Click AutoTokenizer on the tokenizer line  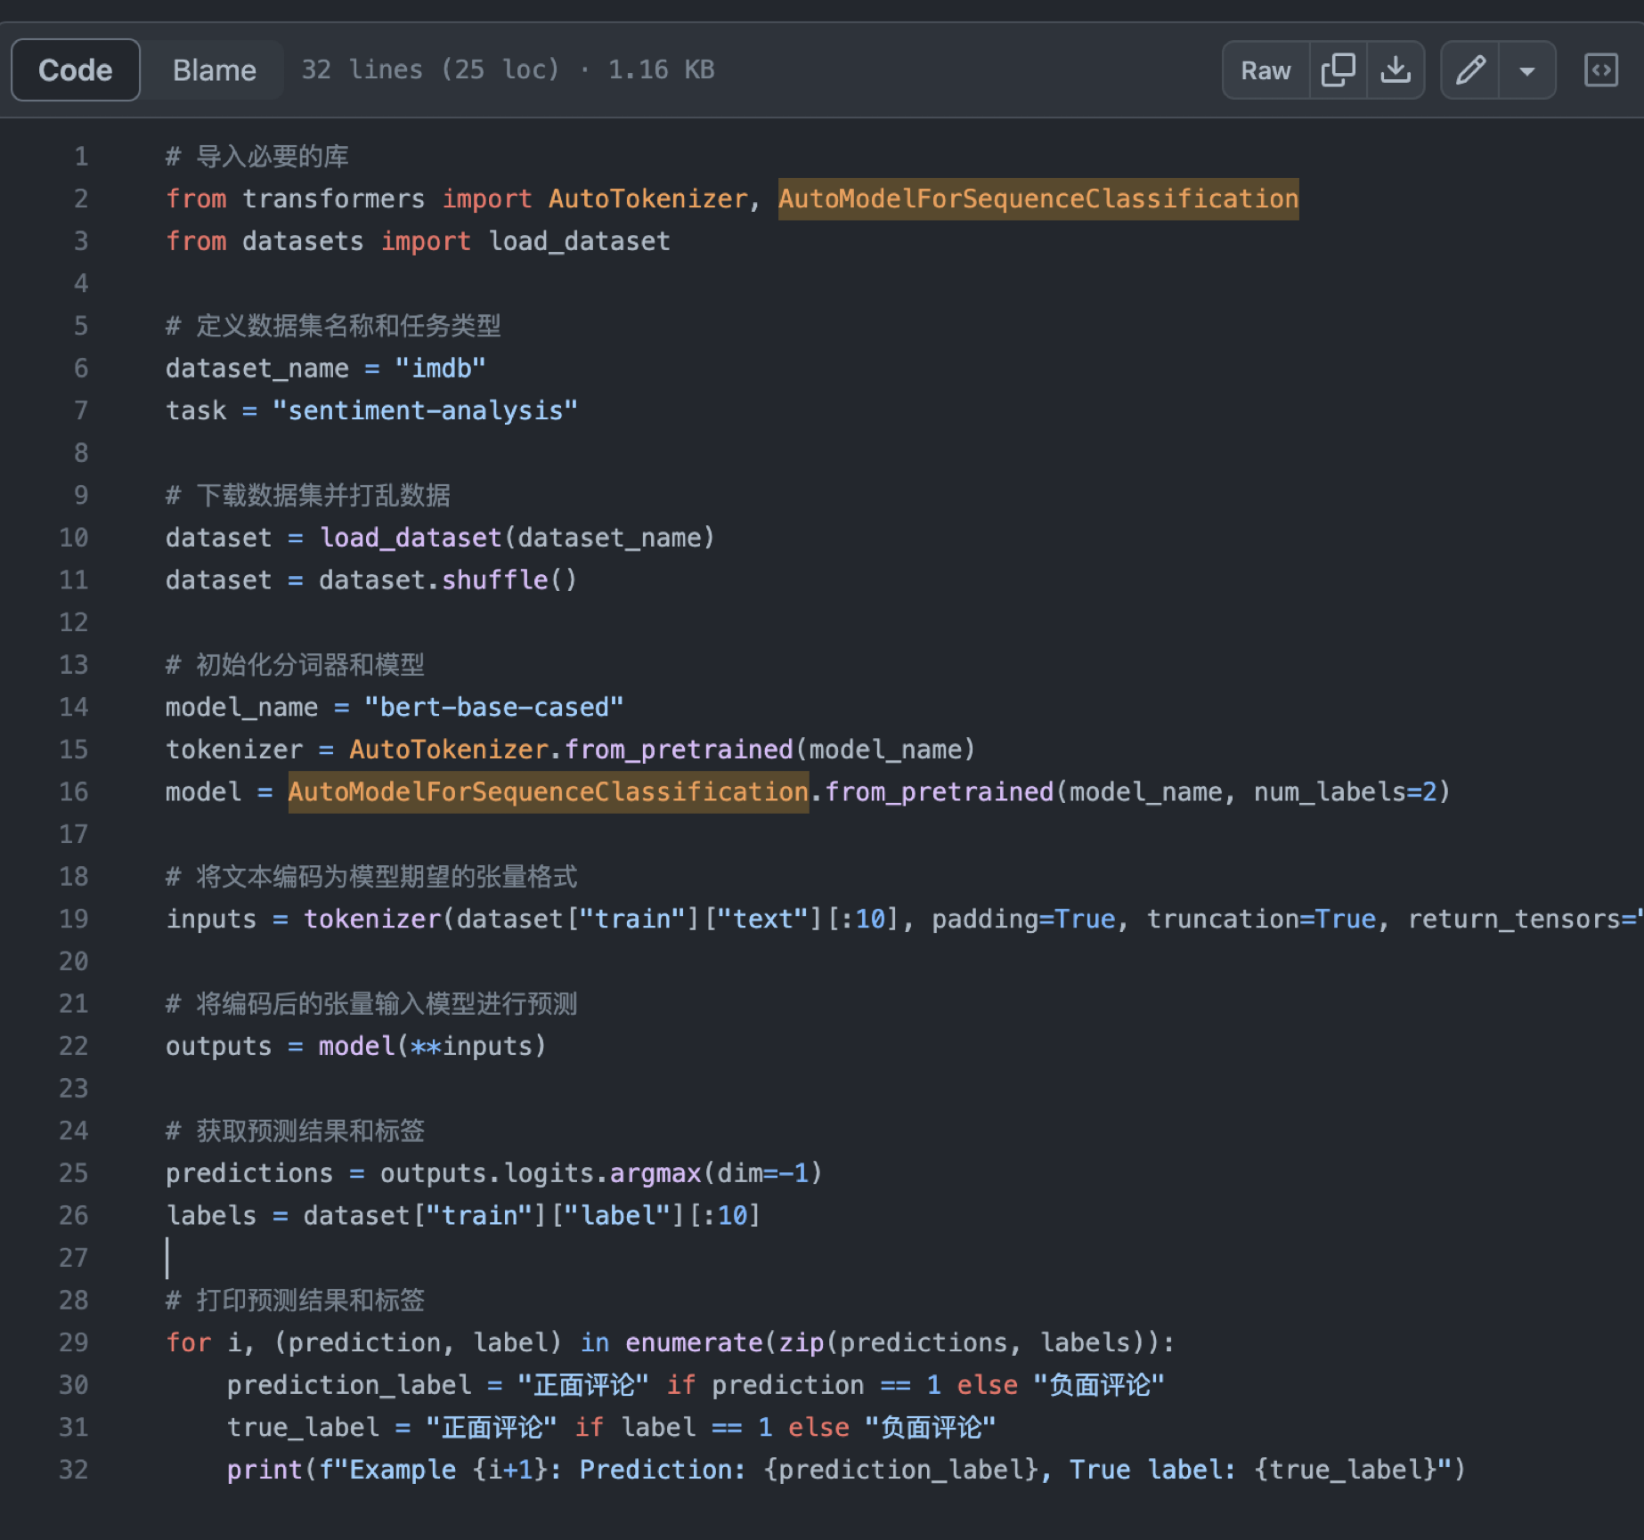coord(448,750)
